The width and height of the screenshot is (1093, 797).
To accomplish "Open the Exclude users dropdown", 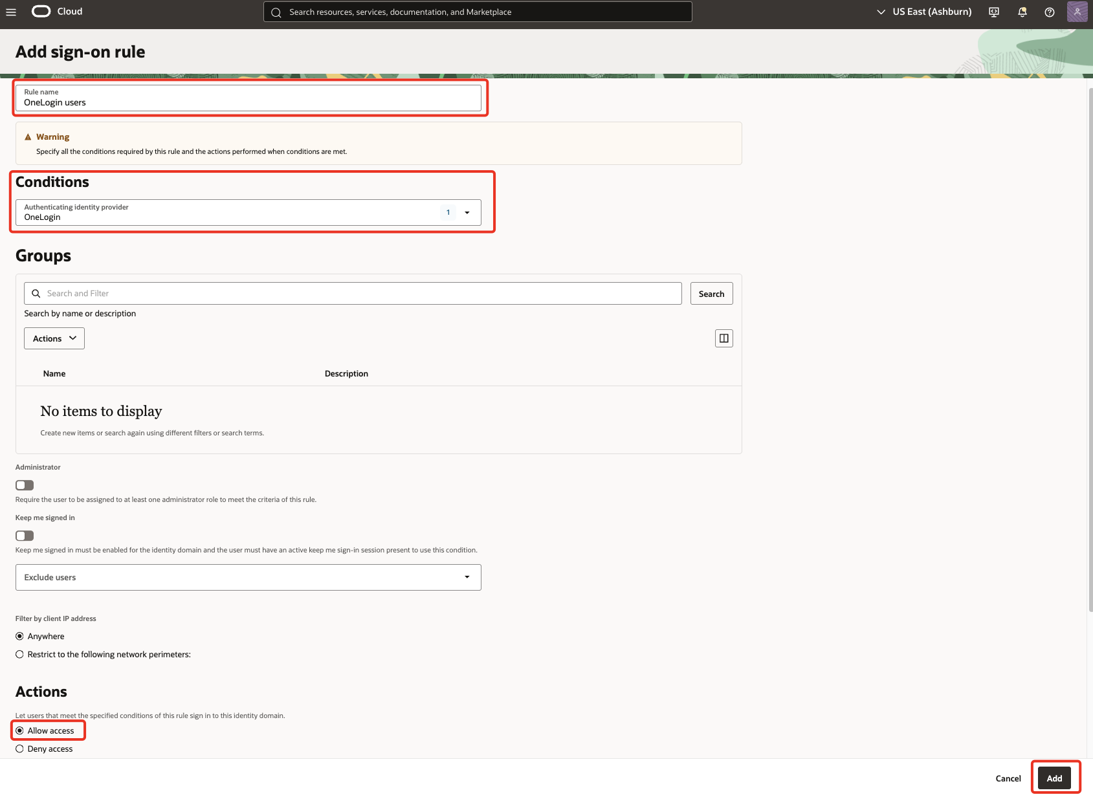I will 467,577.
